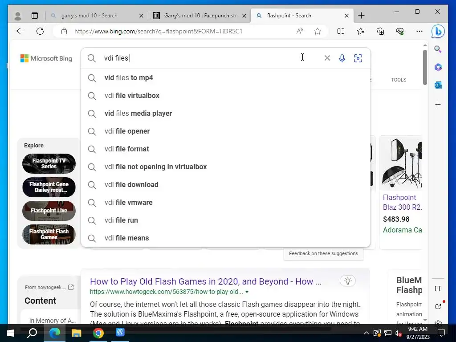Click the page vertical scrollbar thumb
Viewport: 456px width, 342px height.
[x=425, y=68]
